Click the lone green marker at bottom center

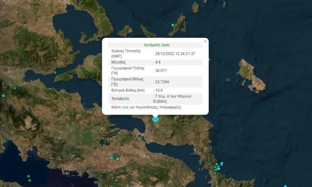tap(117, 180)
